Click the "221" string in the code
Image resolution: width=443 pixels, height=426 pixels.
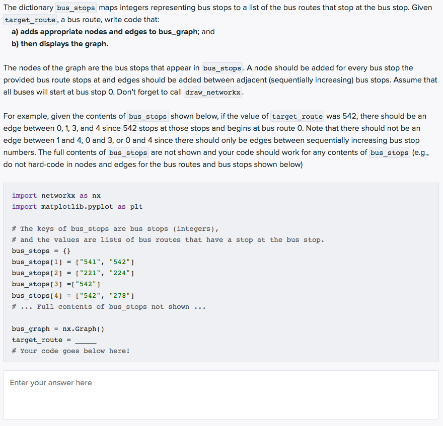(90, 273)
